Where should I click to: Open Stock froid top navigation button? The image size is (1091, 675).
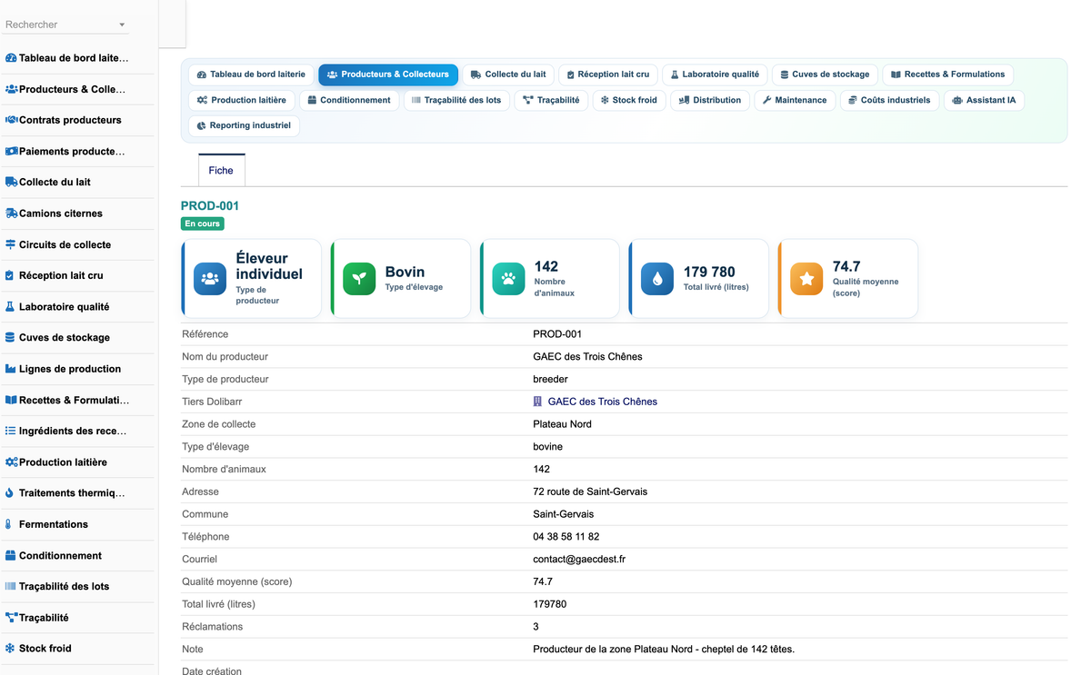click(x=629, y=100)
